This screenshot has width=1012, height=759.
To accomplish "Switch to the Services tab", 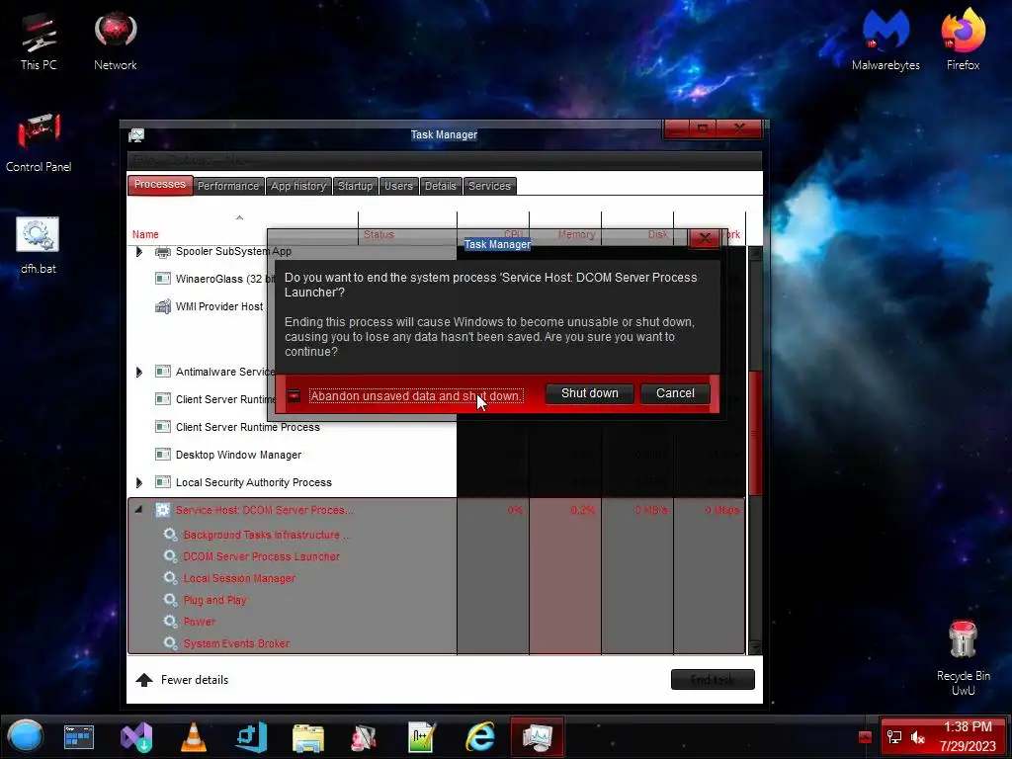I will click(489, 186).
